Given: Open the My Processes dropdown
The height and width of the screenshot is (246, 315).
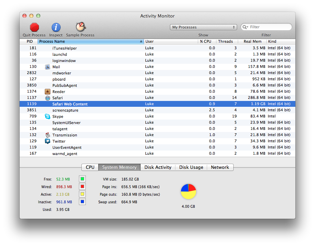Looking at the screenshot, I should click(203, 27).
